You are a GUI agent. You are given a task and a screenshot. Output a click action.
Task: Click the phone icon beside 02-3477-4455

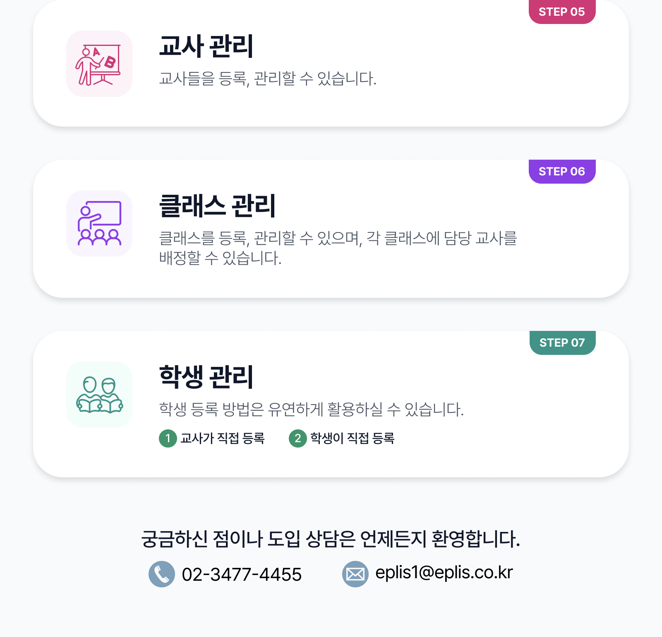162,574
